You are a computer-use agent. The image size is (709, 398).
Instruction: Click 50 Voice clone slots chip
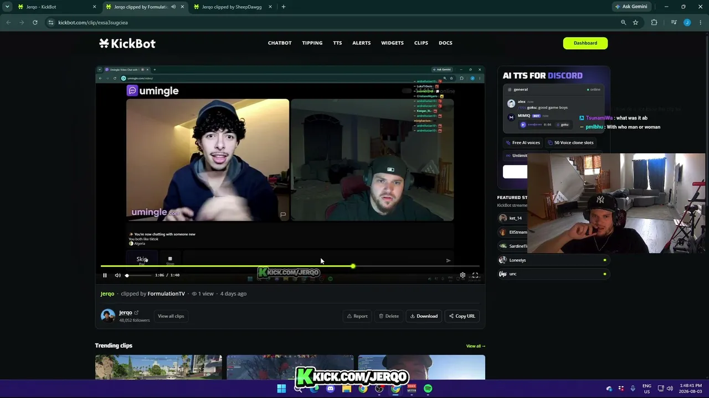571,143
